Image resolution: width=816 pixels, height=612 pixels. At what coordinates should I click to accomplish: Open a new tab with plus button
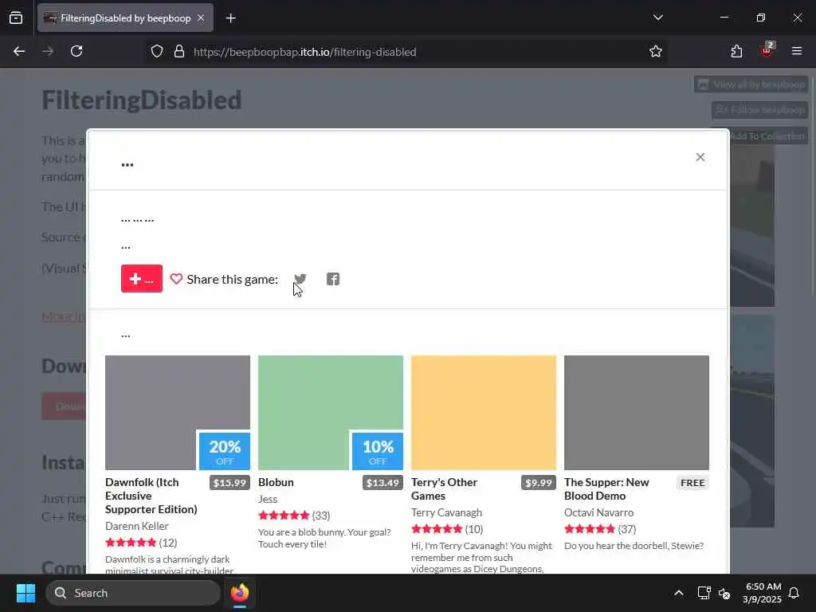pyautogui.click(x=230, y=18)
